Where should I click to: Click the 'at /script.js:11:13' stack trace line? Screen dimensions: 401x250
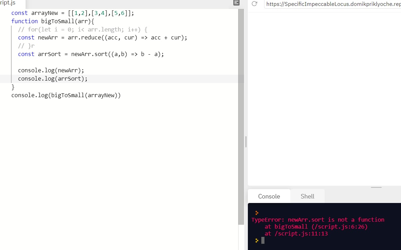(x=296, y=234)
